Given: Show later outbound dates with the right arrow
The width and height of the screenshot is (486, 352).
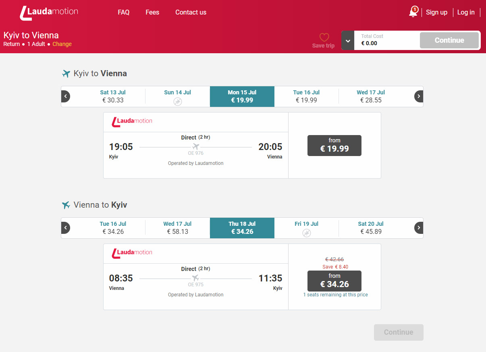Looking at the screenshot, I should pyautogui.click(x=419, y=96).
